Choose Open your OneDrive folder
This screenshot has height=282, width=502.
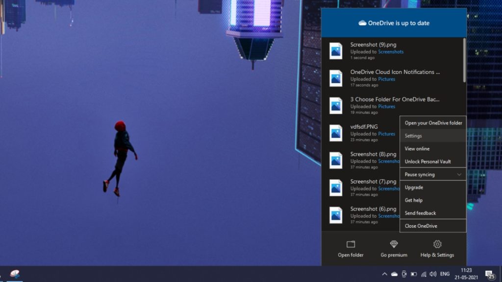point(432,123)
